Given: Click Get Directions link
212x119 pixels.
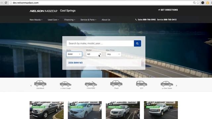Looking at the screenshot, I should click(168, 10).
